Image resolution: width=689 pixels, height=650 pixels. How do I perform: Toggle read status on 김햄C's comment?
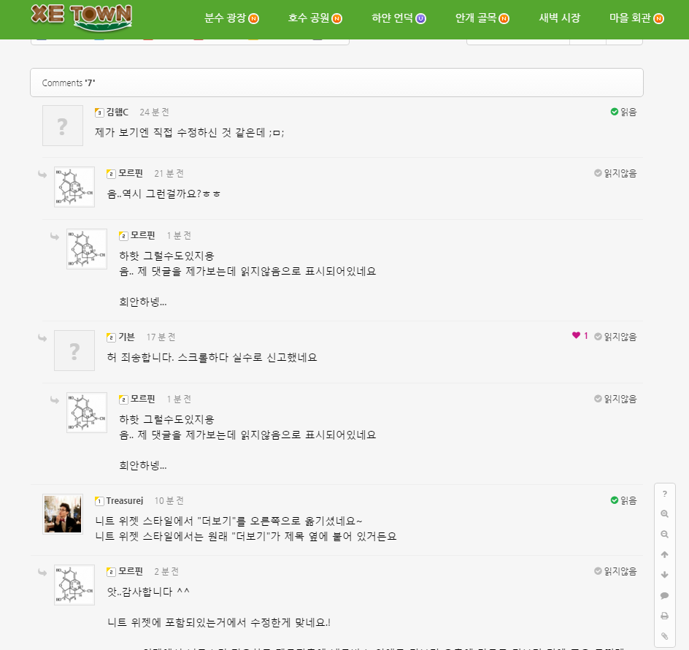(623, 112)
